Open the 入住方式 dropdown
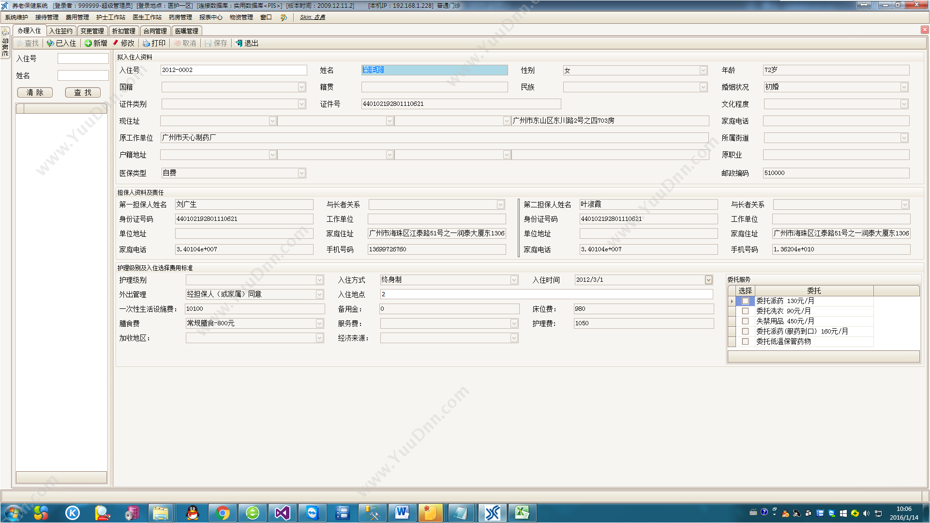This screenshot has height=523, width=930. [x=514, y=280]
